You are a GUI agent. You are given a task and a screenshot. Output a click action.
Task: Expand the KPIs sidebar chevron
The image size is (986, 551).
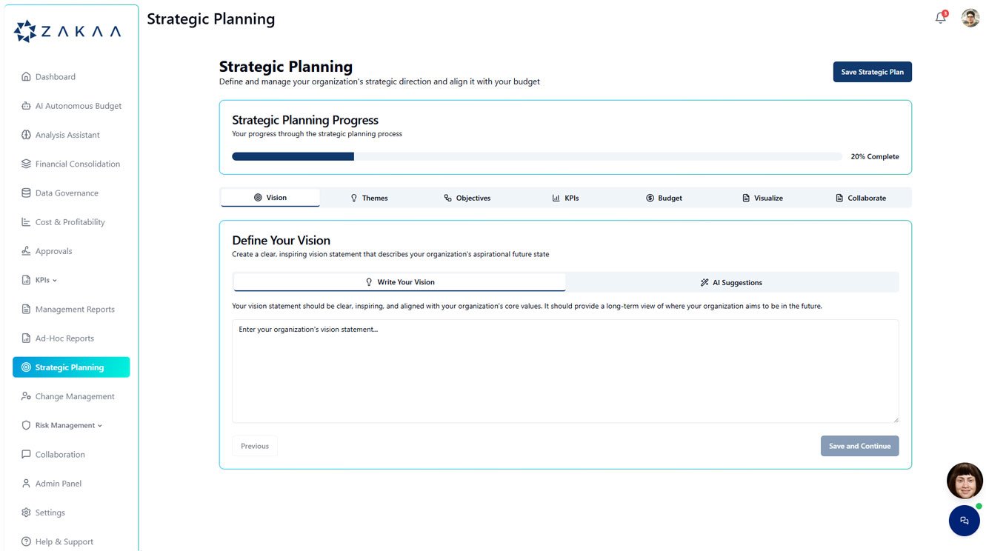pos(55,281)
